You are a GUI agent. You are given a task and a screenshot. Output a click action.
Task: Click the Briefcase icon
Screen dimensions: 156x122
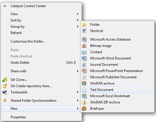(84, 109)
